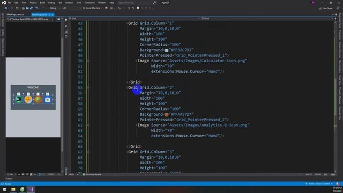The height and width of the screenshot is (193, 343).
Task: Collapse the Grid block at line 55
Action: coord(88,87)
